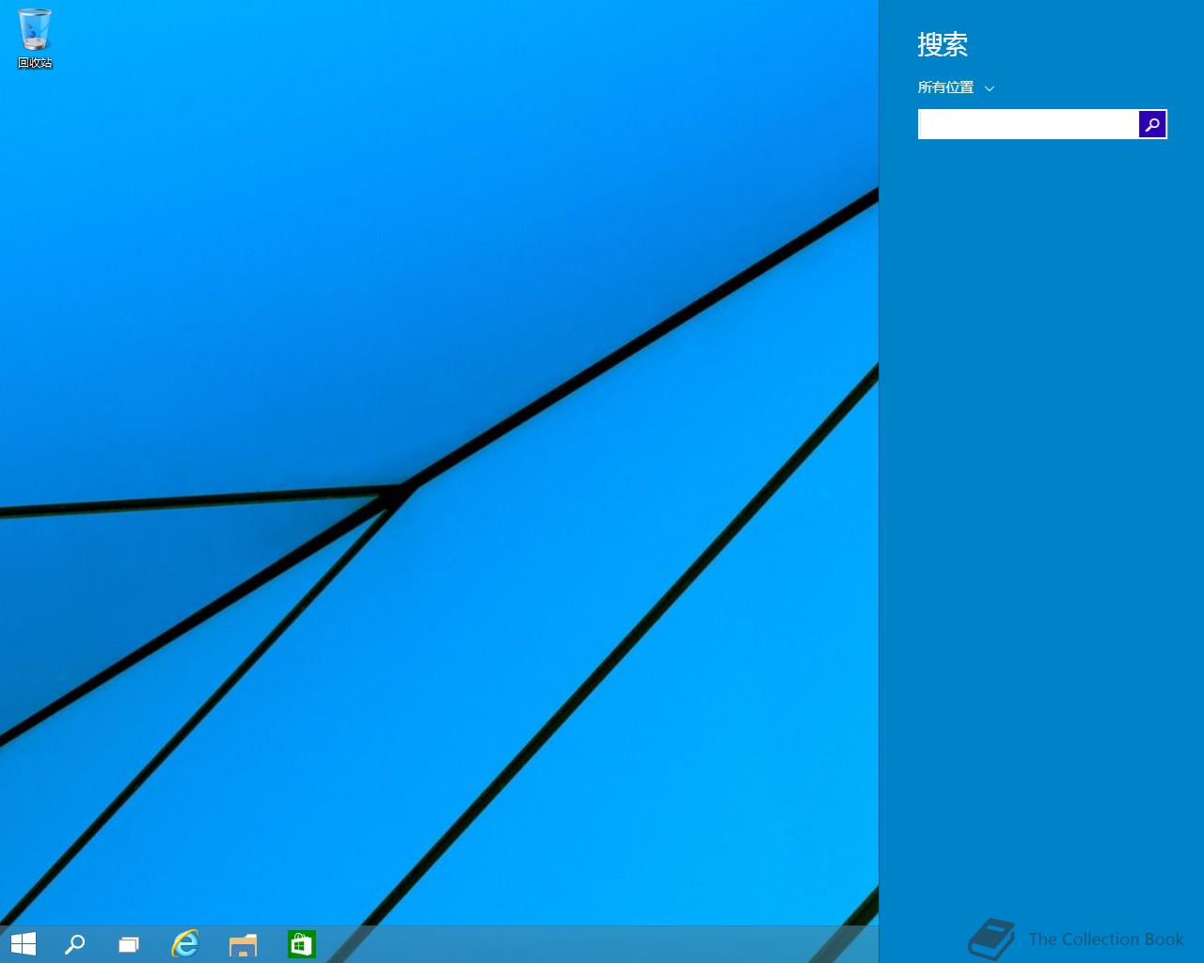This screenshot has height=963, width=1204.
Task: Launch the Windows Store taskbar icon
Action: (x=302, y=943)
